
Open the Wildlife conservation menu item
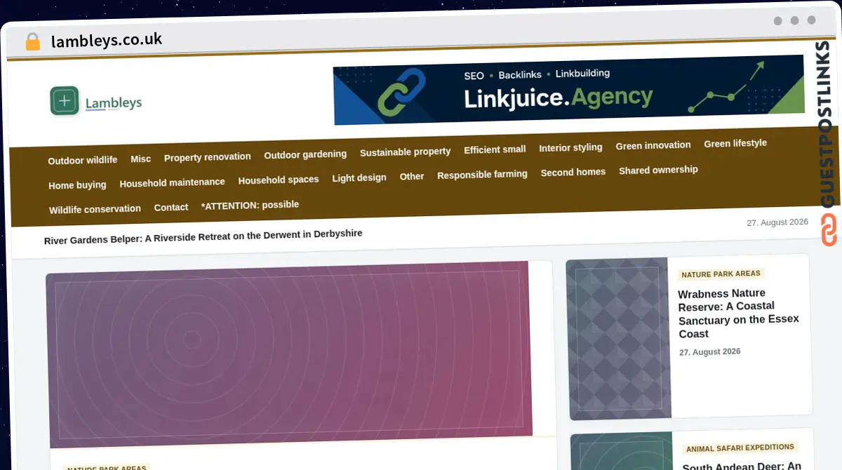click(95, 209)
